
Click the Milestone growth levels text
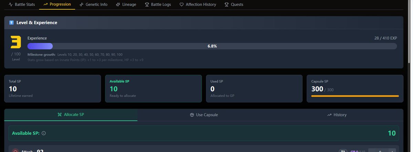click(75, 55)
